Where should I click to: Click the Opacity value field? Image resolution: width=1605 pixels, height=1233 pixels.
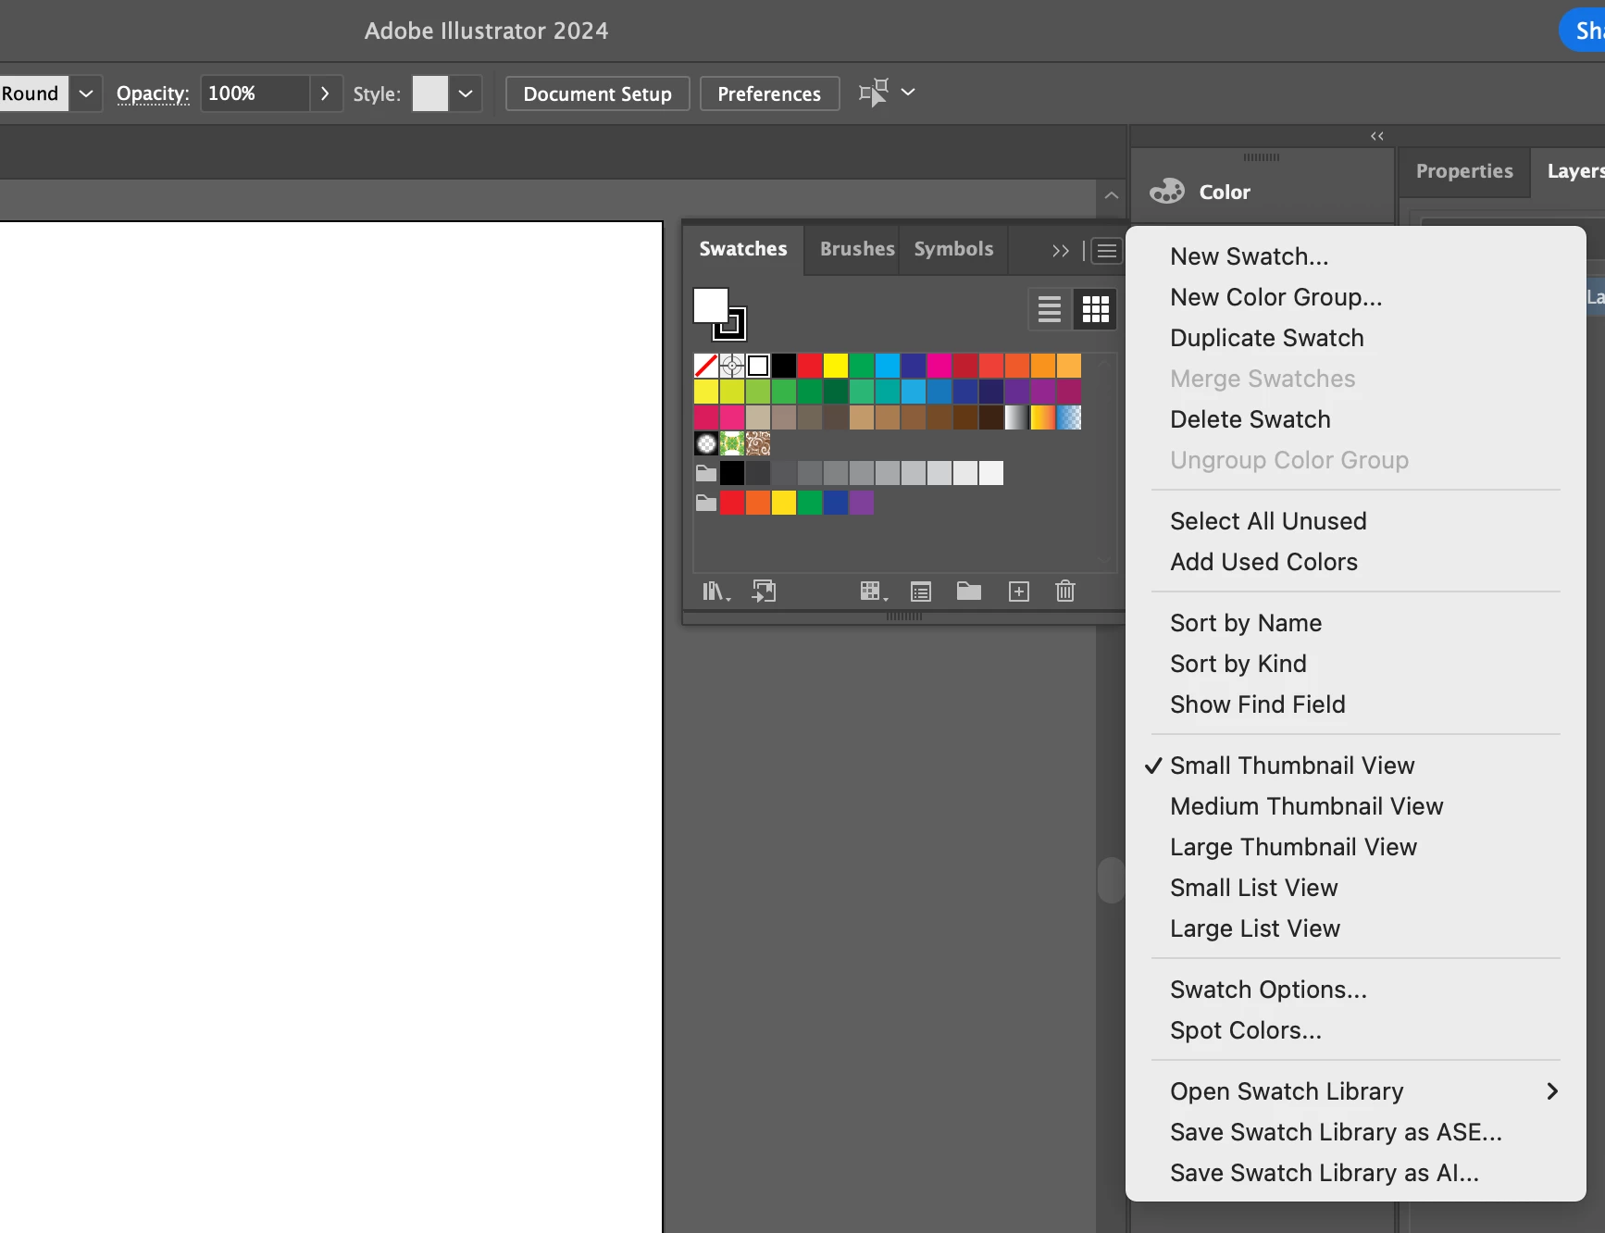pos(254,93)
